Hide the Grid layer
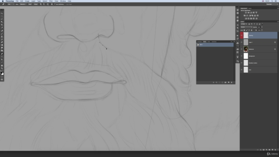279x157 pixels. [x=242, y=70]
